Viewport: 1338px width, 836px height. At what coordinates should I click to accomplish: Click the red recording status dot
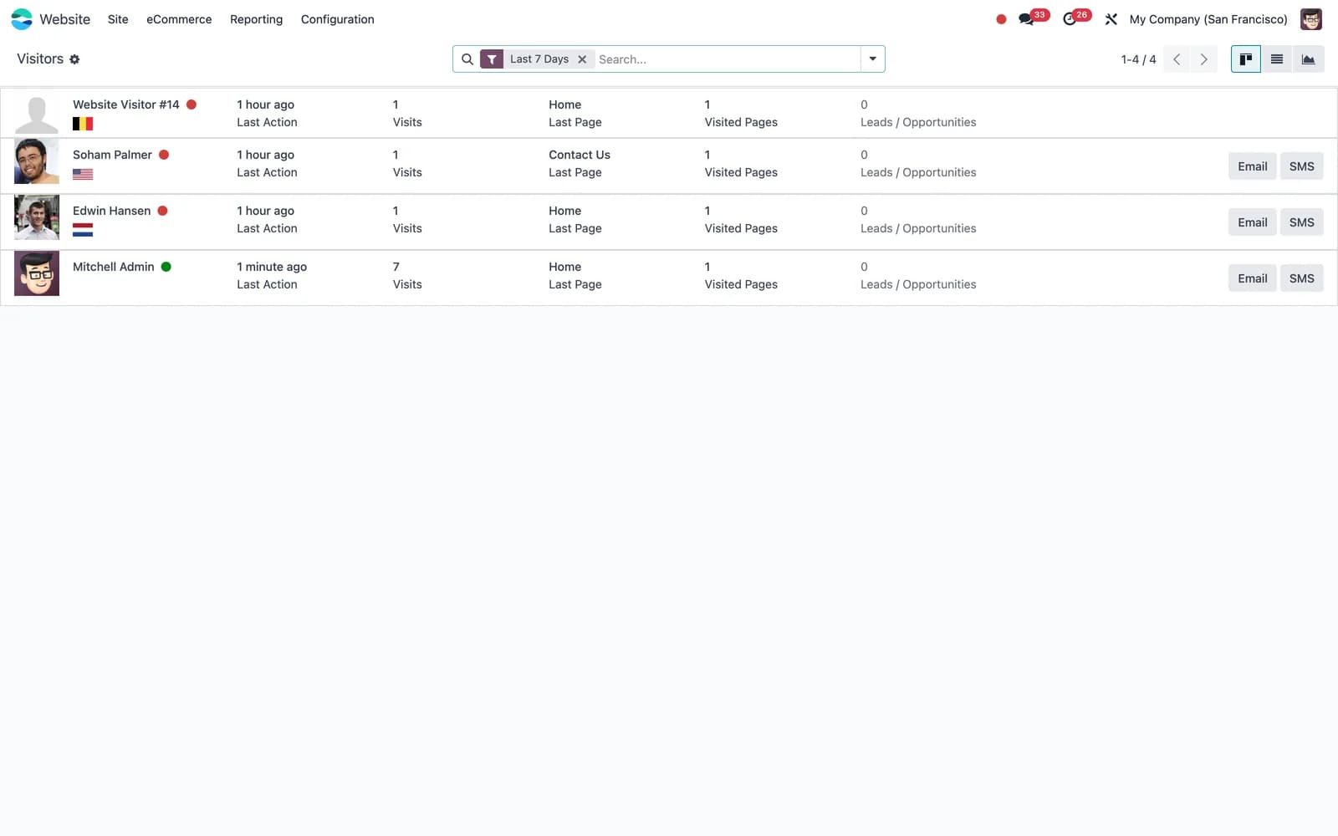[x=1001, y=19]
